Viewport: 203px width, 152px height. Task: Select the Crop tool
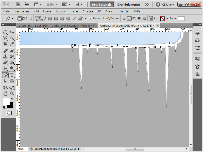coord(5,44)
